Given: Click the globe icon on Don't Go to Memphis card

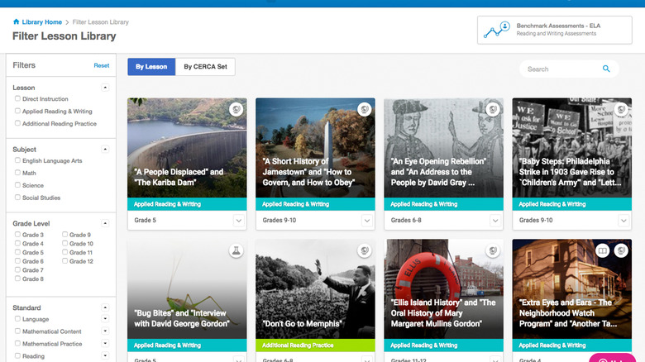Looking at the screenshot, I should [364, 250].
